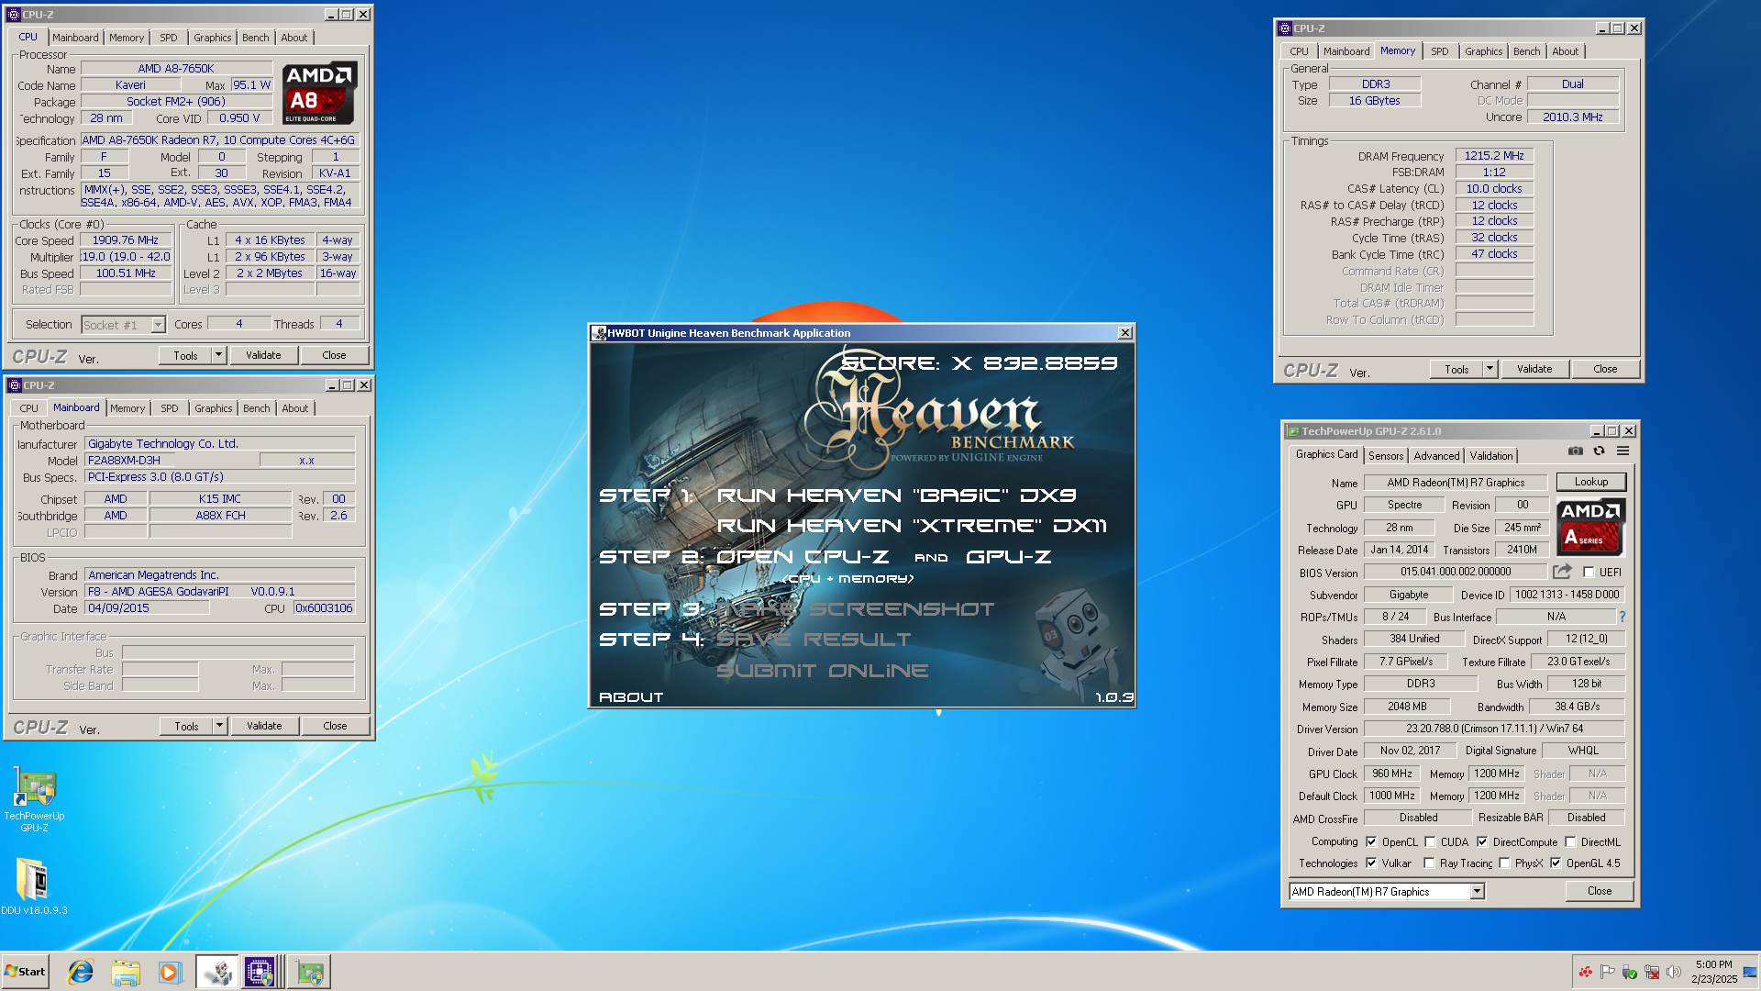Click Run Heaven "Xtreme" DX11

point(912,526)
